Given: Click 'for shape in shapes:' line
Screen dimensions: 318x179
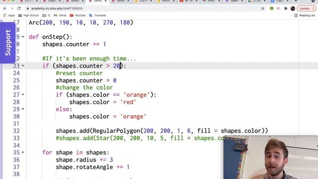Looking at the screenshot, I should click(x=76, y=153).
